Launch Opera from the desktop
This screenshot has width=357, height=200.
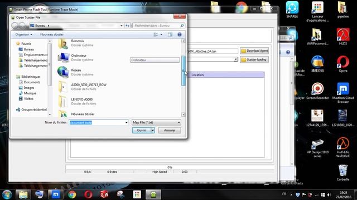pos(343,64)
